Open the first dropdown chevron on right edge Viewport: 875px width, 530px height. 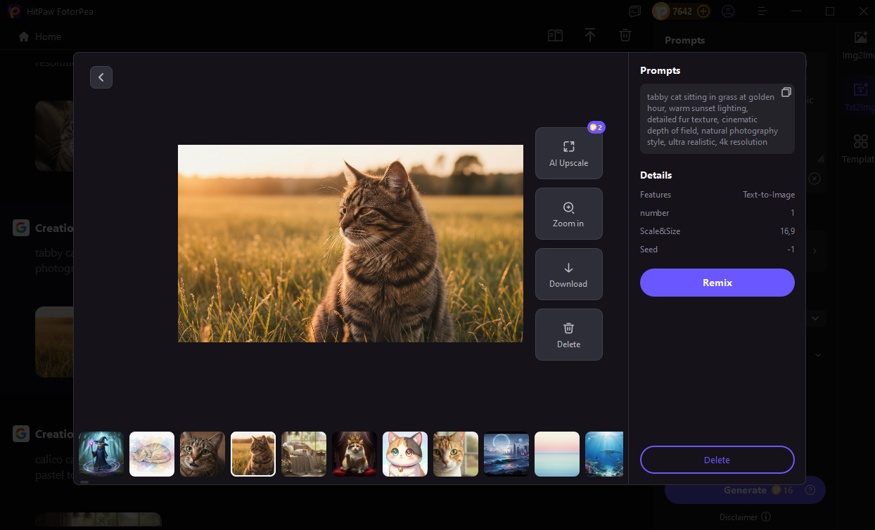point(815,318)
